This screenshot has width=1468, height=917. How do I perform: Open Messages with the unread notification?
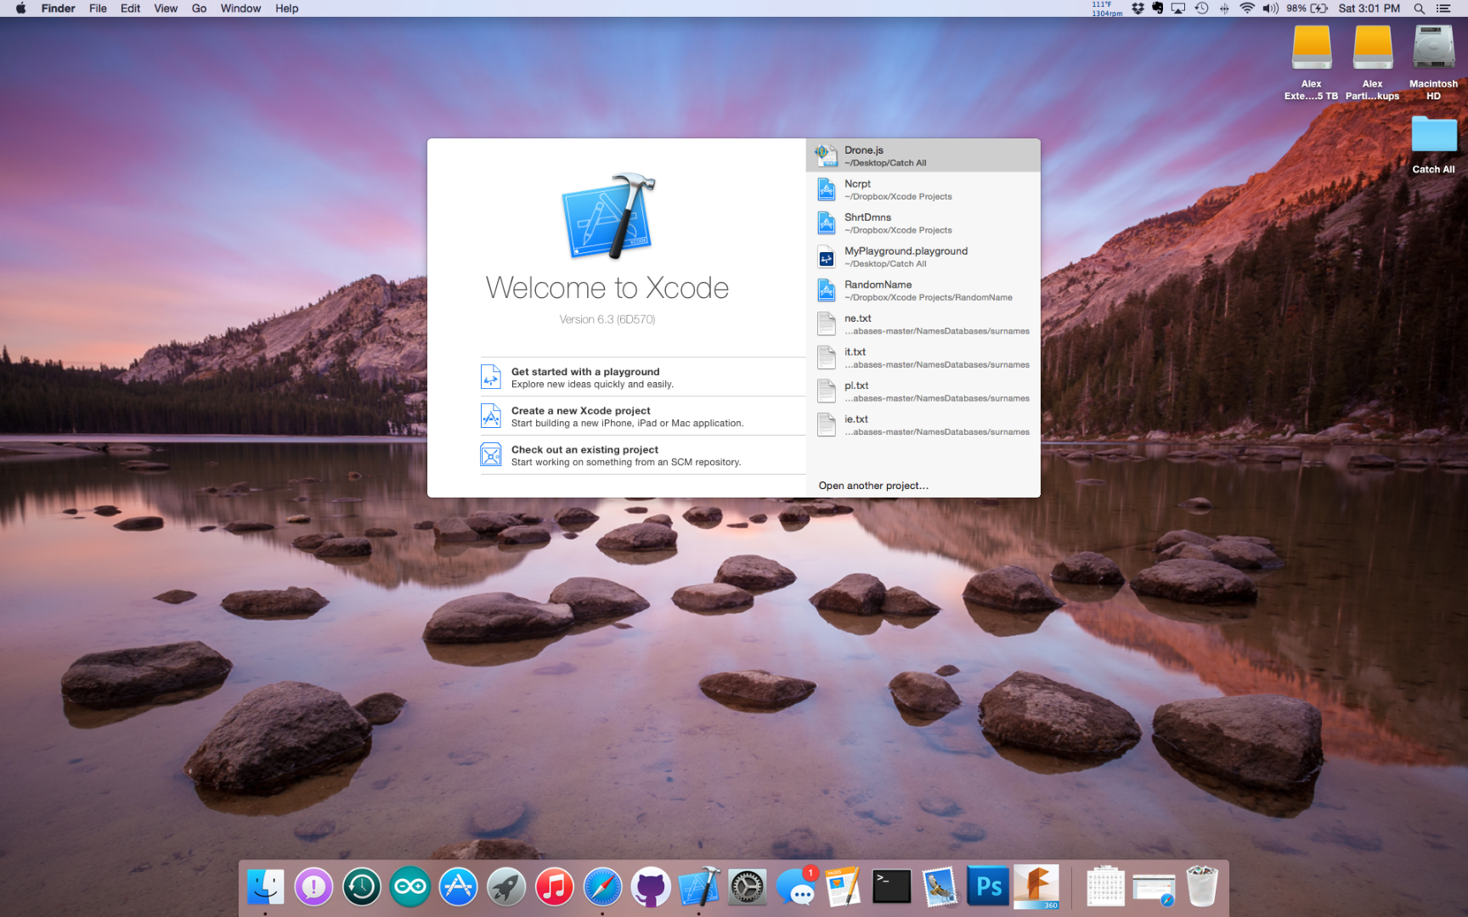798,886
